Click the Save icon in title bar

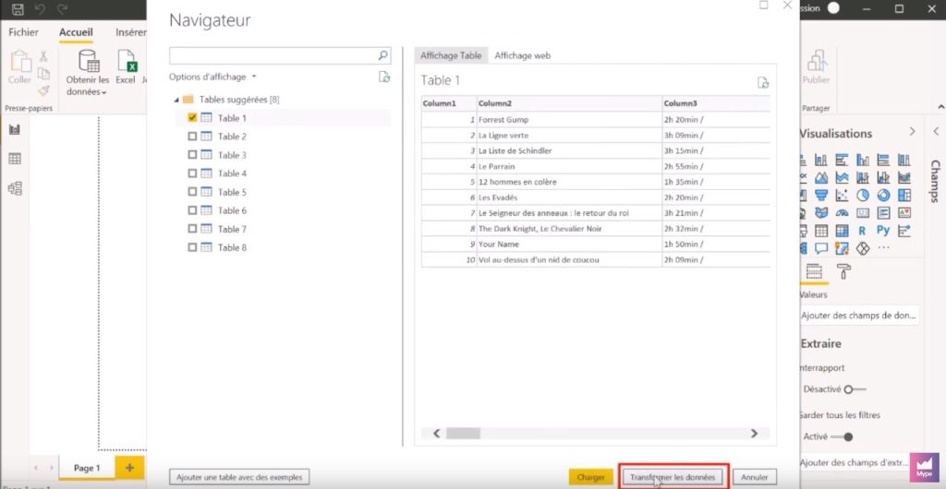point(18,9)
